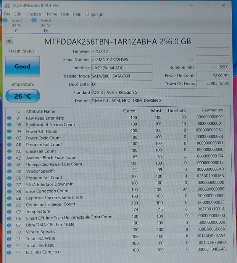
Task: Open the Function menu
Action: point(33,14)
